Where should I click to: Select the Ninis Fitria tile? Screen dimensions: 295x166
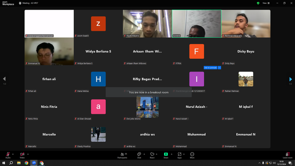[x=49, y=107]
